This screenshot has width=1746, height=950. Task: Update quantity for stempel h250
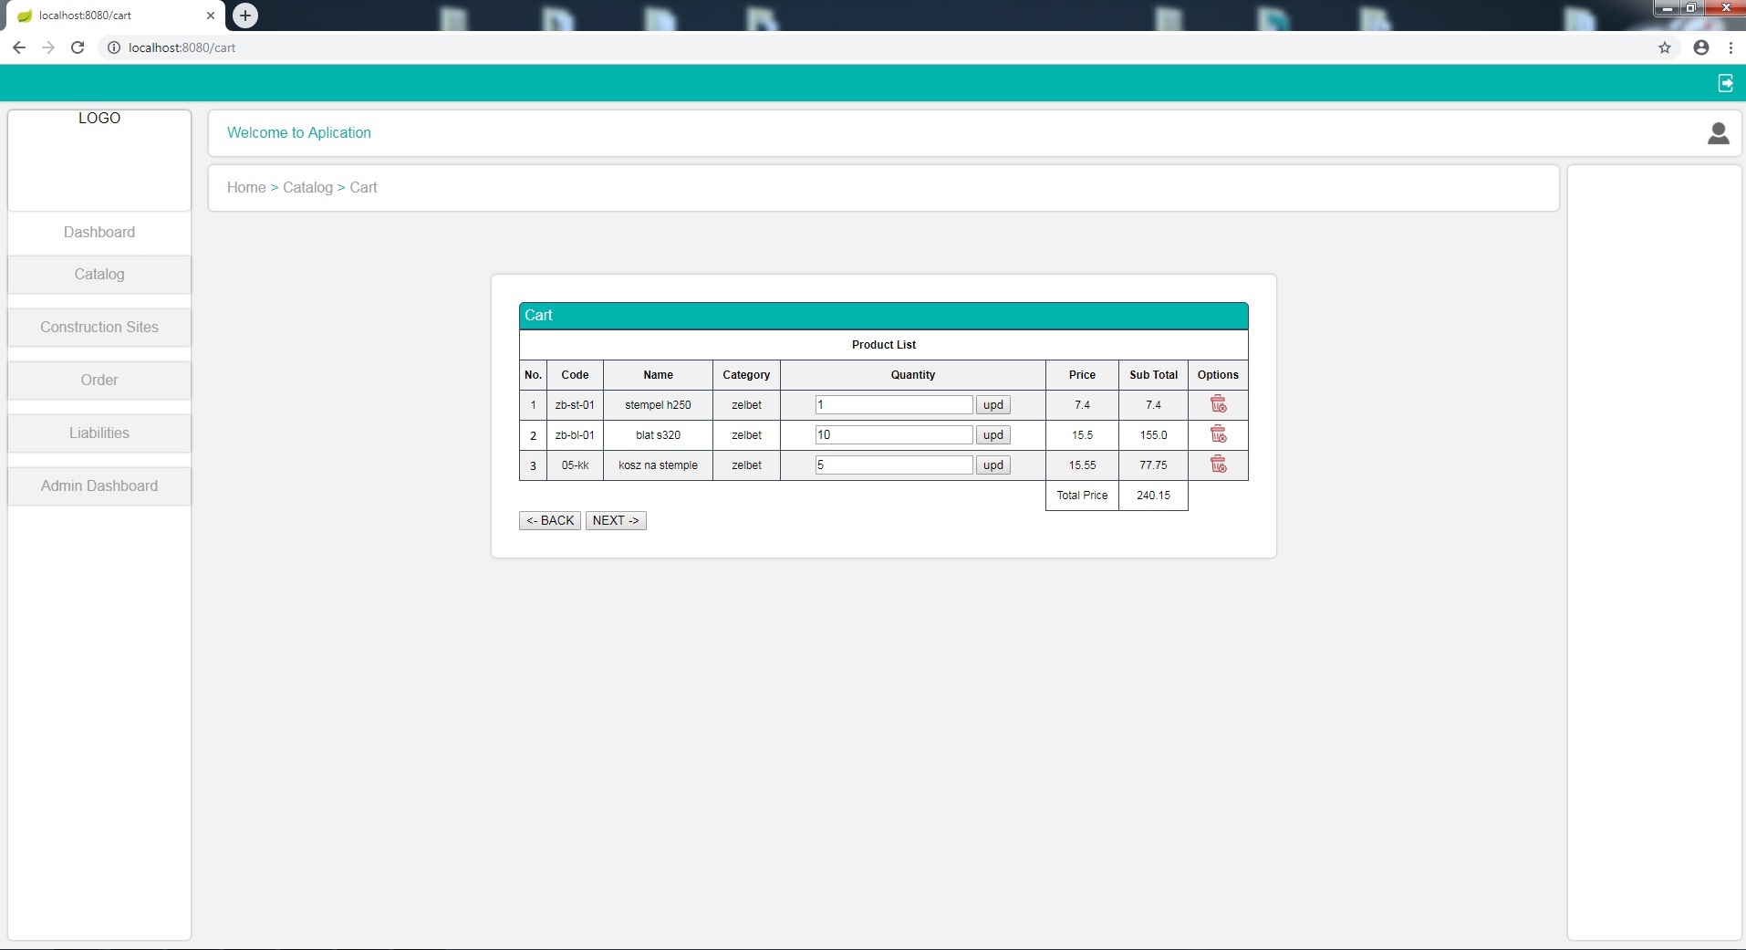coord(993,404)
